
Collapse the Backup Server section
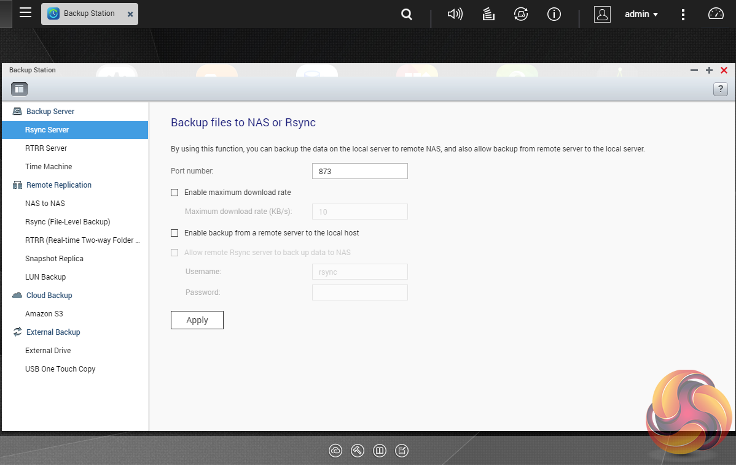(50, 112)
